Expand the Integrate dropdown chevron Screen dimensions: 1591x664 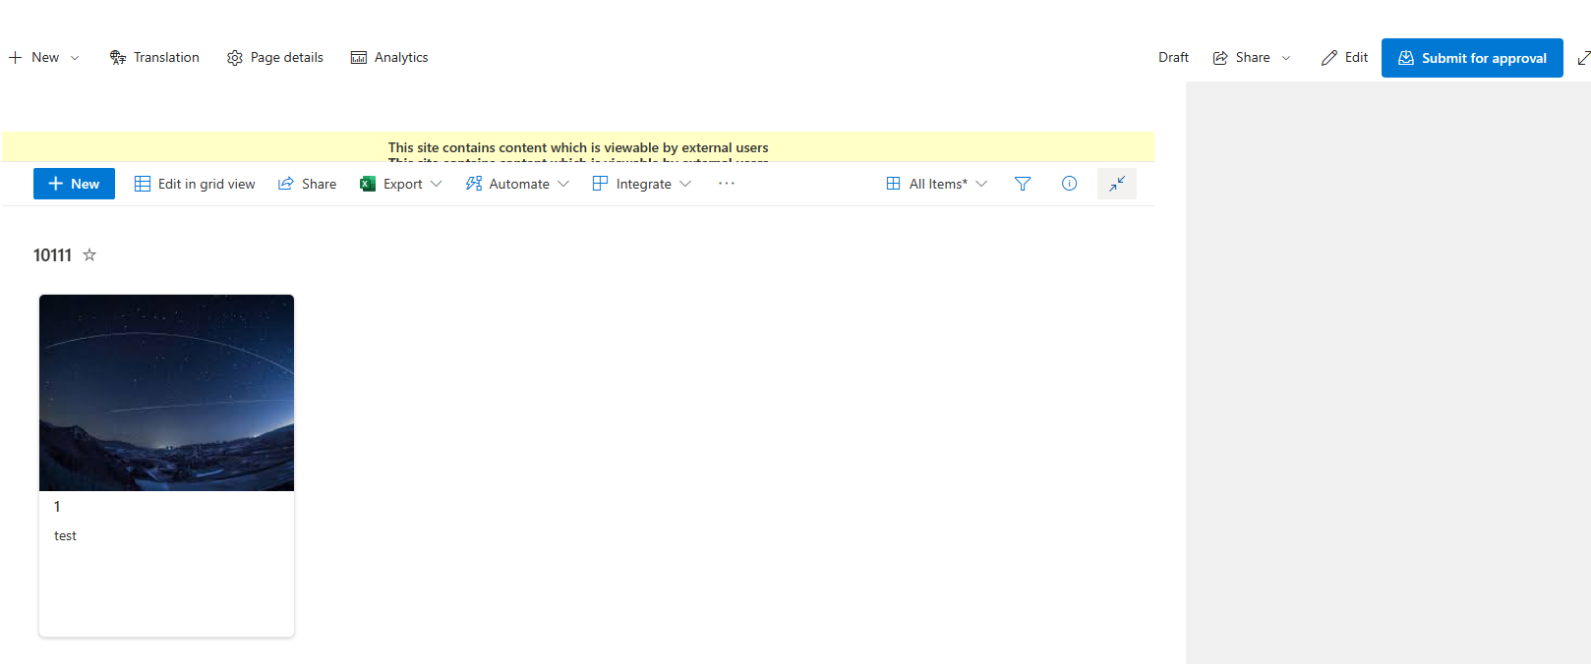pos(685,184)
